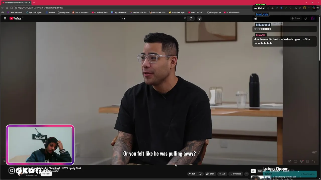Clear the search box with the X
This screenshot has height=180, width=321.
pos(185,18)
